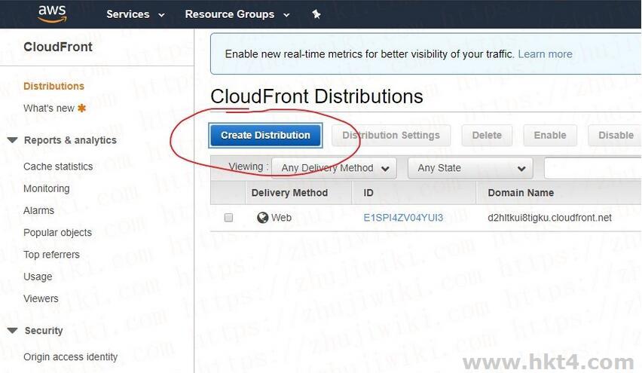Screen dimensions: 642x373
Task: Collapse the Reports & analytics section
Action: [13, 140]
